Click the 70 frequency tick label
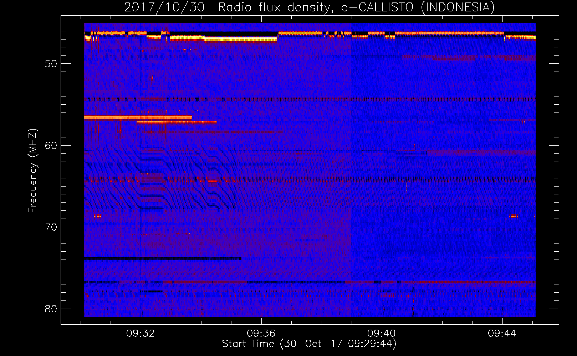577x356 pixels. [51, 227]
